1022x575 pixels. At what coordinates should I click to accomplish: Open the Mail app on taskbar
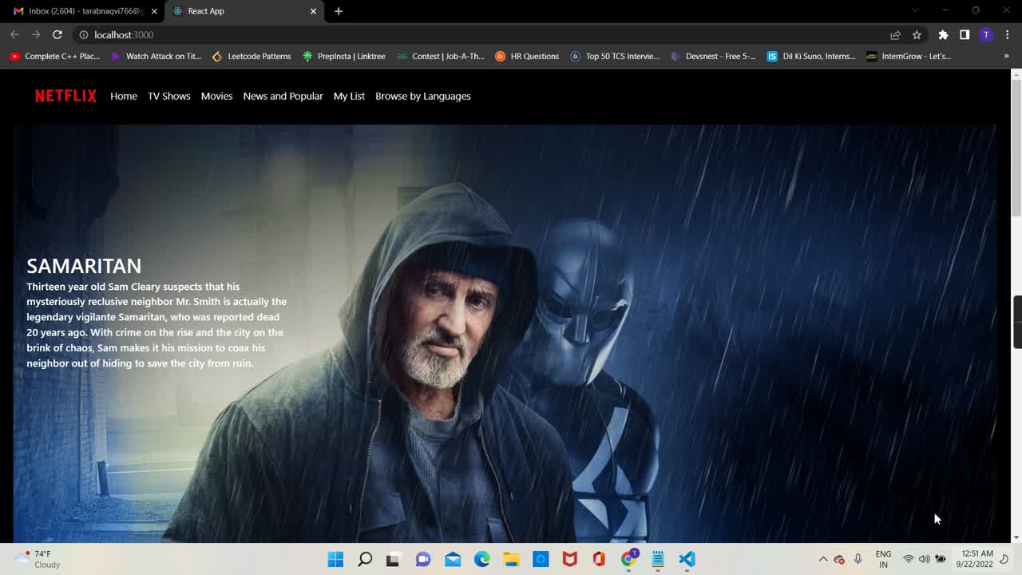click(x=453, y=559)
